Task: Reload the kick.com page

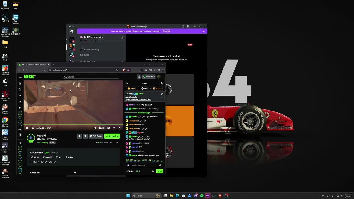Action: (27, 70)
